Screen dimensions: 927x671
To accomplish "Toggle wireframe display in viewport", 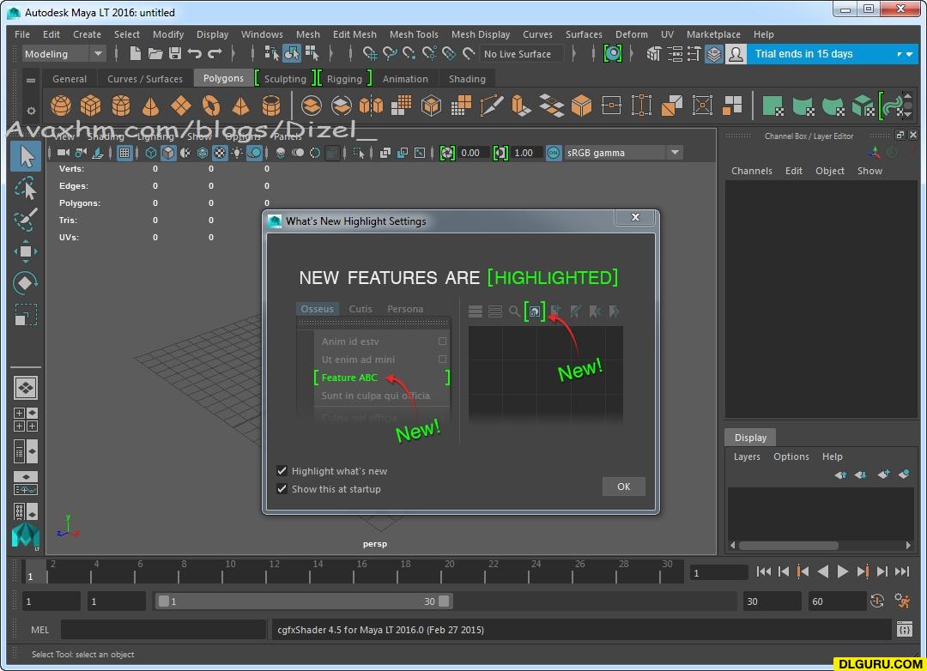I will click(x=151, y=153).
